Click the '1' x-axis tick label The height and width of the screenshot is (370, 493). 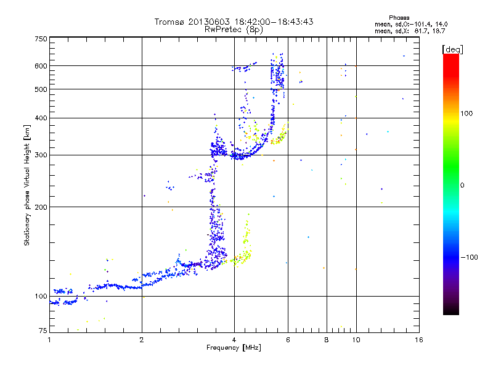click(x=49, y=340)
